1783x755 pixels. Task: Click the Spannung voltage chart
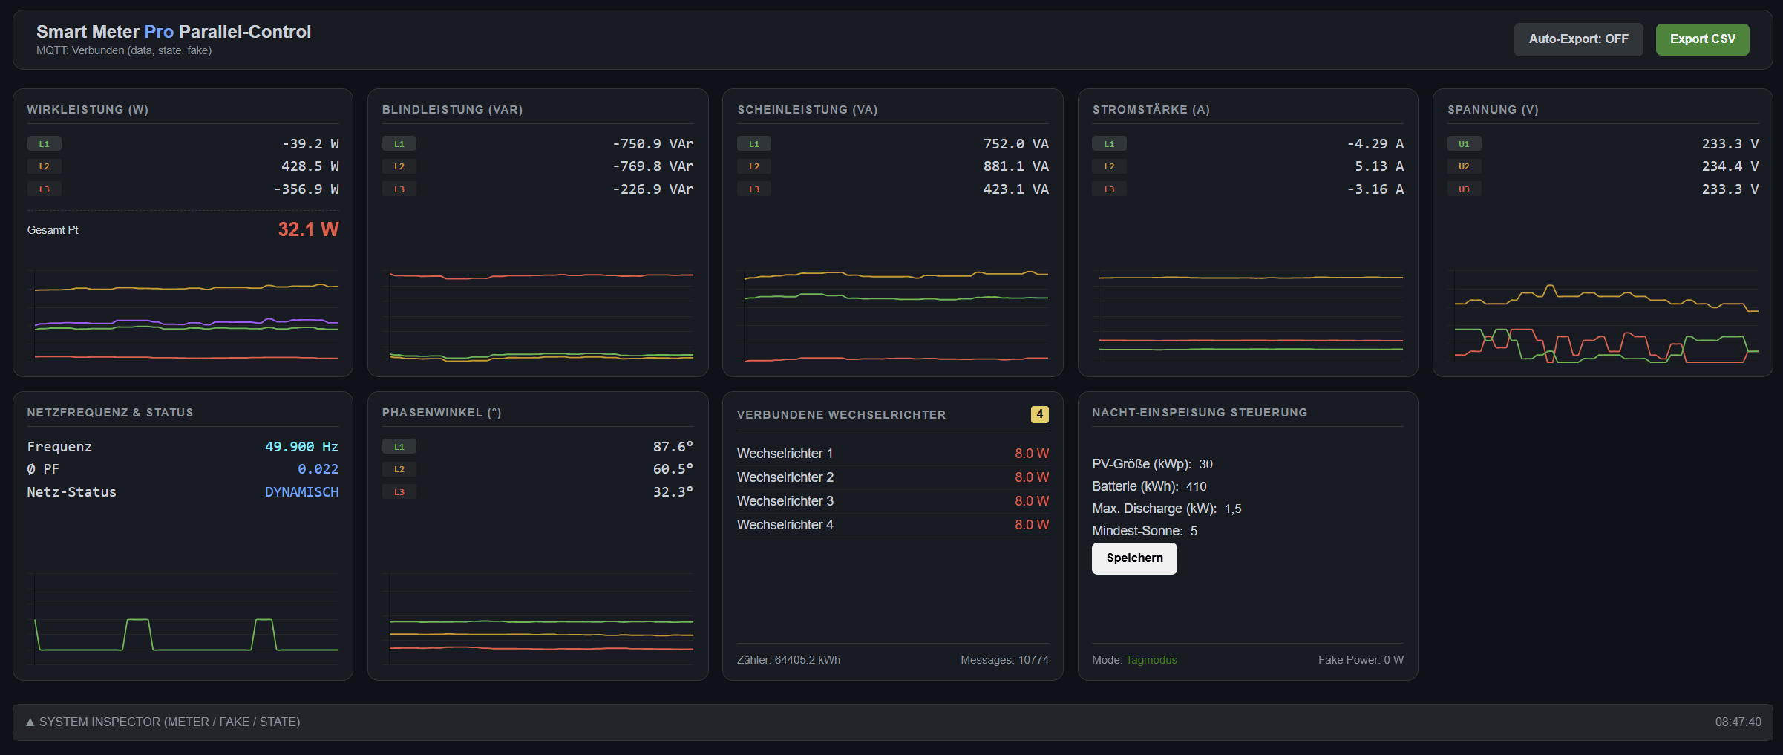click(x=1603, y=316)
